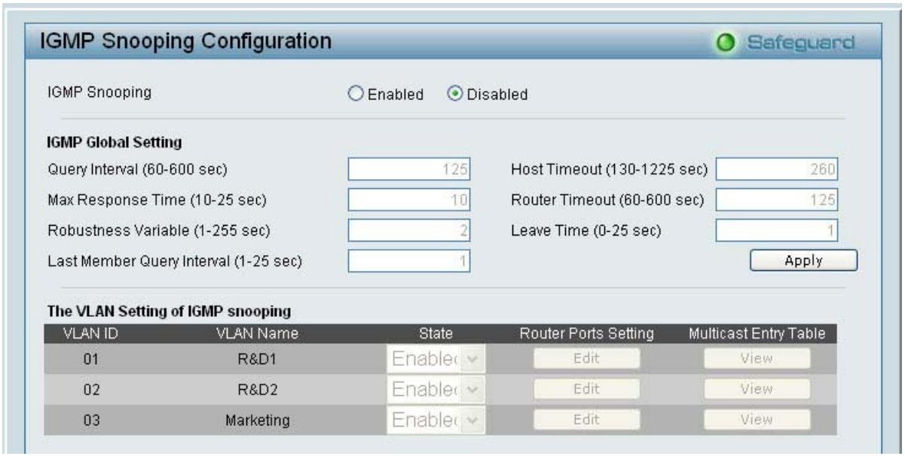Open the State dropdown for VLAN R&D1
905x456 pixels.
[x=436, y=359]
